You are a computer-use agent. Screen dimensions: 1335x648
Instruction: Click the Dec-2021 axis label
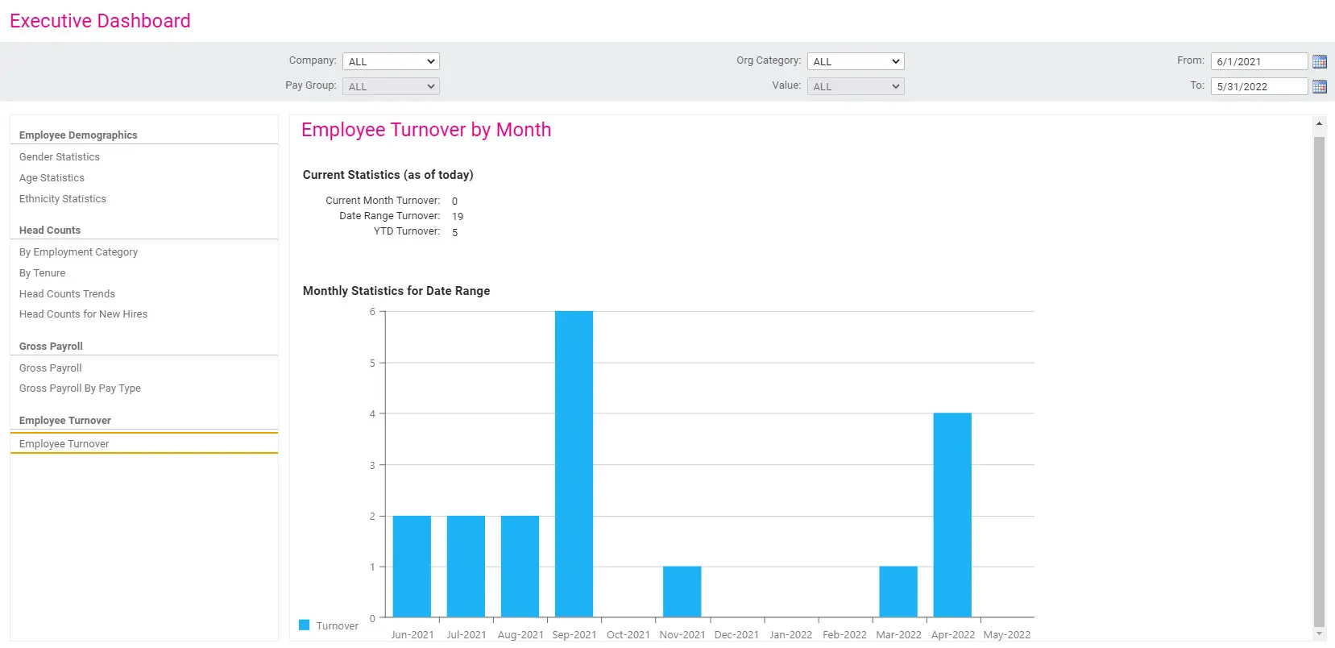tap(736, 635)
